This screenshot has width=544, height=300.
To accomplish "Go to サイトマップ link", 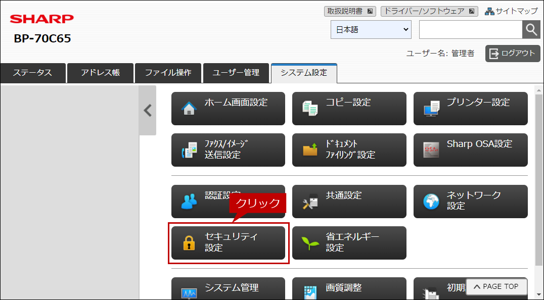I will click(x=511, y=12).
